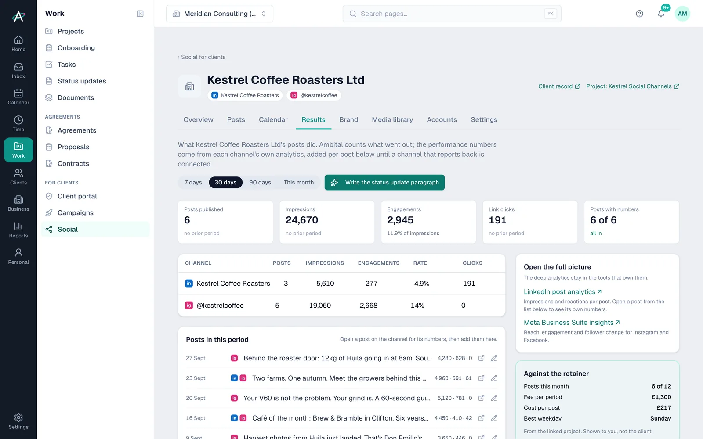This screenshot has width=703, height=439.
Task: Open Meta Business Suite insights link
Action: (x=572, y=323)
